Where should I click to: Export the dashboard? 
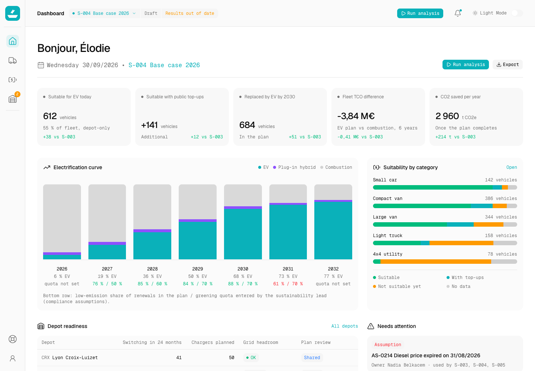coord(508,65)
